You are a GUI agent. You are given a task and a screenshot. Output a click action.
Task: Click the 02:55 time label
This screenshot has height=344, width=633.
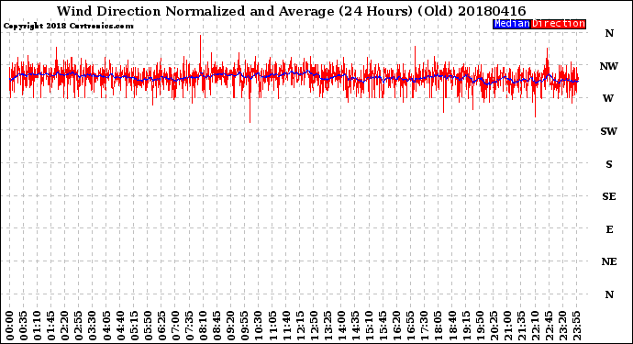(79, 326)
